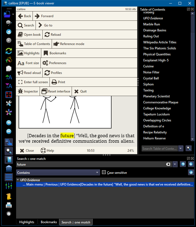Open search history dropdown next to 'future' field
This screenshot has height=227, width=196.
175,164
